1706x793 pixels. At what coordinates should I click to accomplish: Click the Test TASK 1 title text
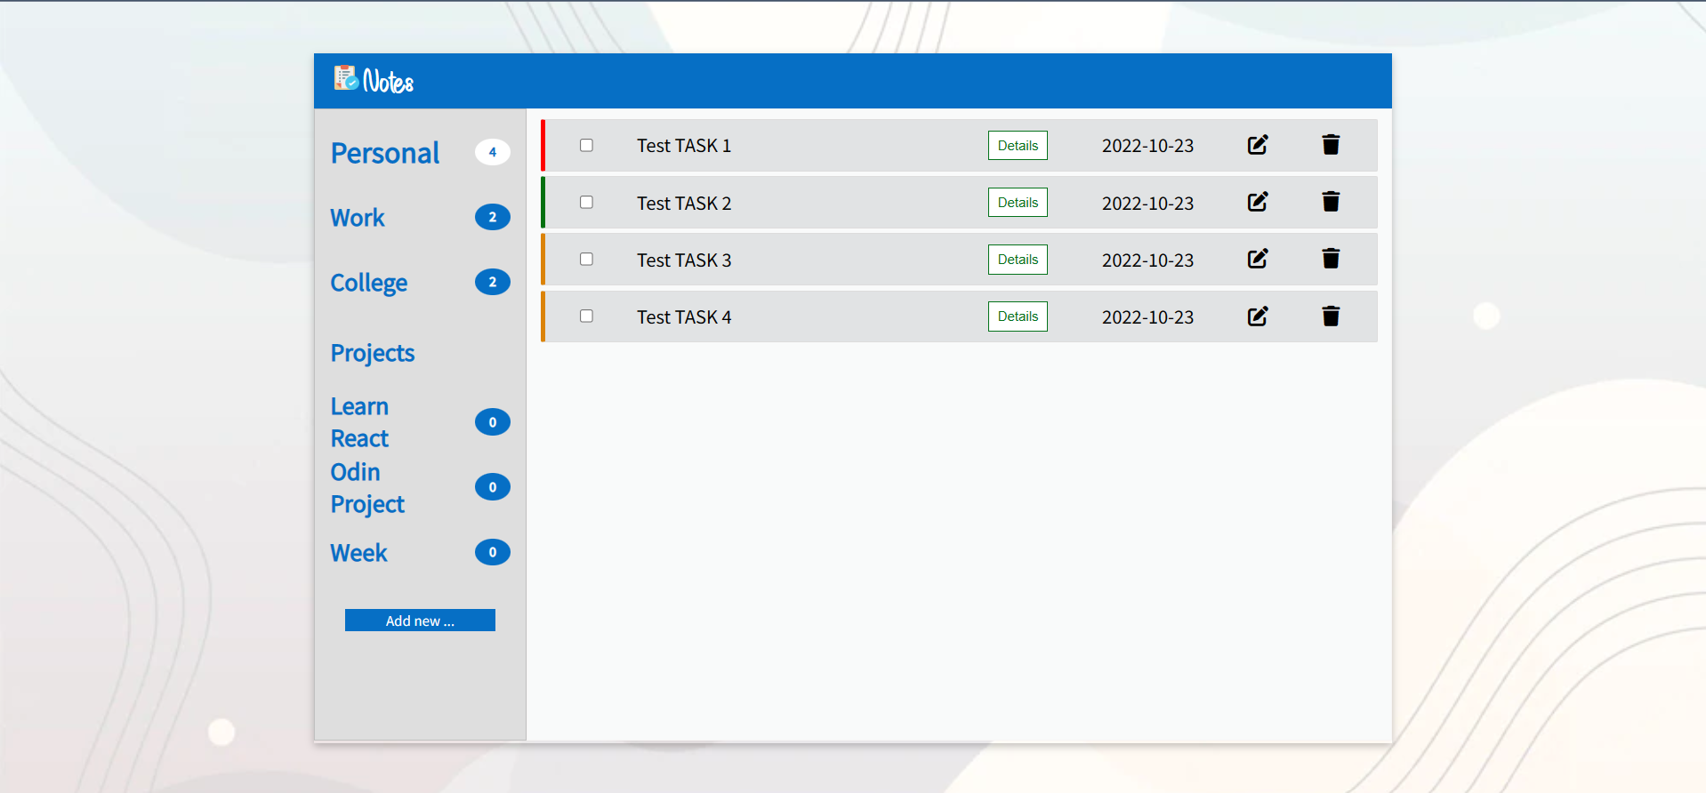tap(684, 146)
